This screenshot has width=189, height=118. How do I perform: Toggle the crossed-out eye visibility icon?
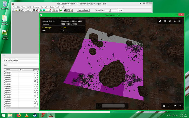[x=170, y=21]
